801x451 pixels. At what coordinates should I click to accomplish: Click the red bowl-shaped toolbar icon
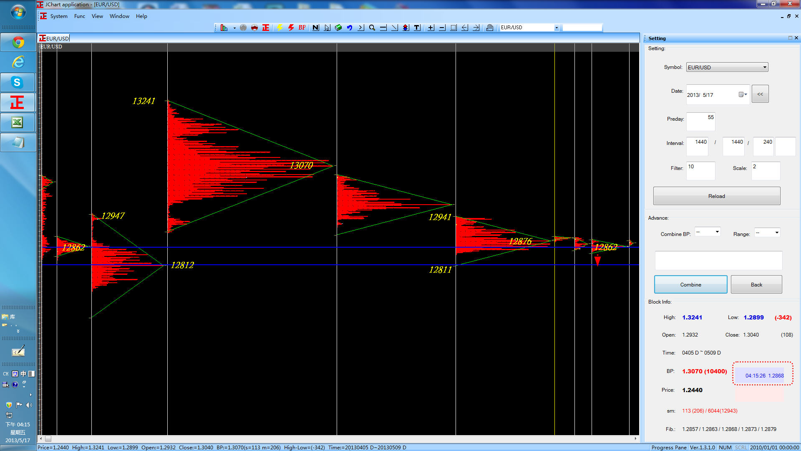[254, 28]
